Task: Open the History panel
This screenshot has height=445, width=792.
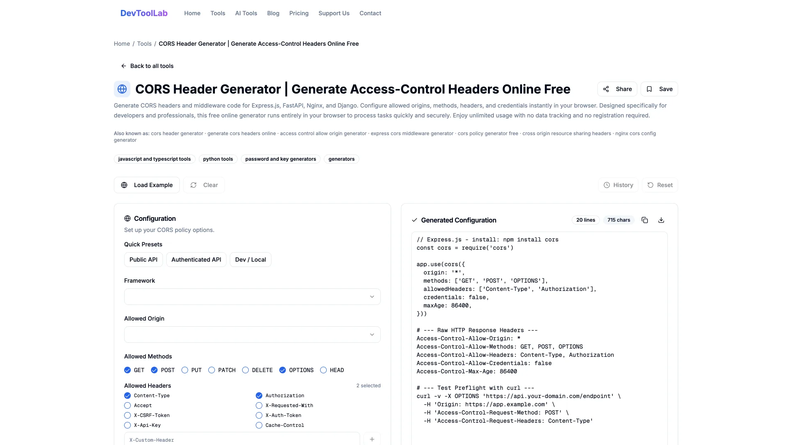Action: click(x=618, y=185)
